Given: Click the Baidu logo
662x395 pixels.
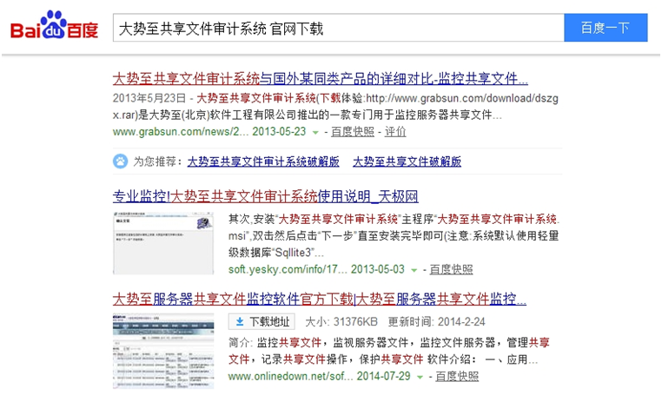Looking at the screenshot, I should (x=54, y=28).
